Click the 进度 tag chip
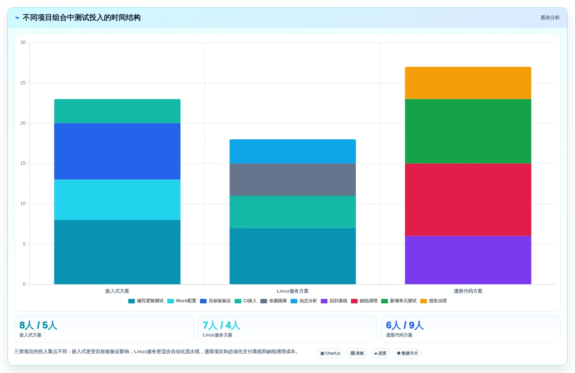Image resolution: width=575 pixels, height=373 pixels. tap(380, 353)
